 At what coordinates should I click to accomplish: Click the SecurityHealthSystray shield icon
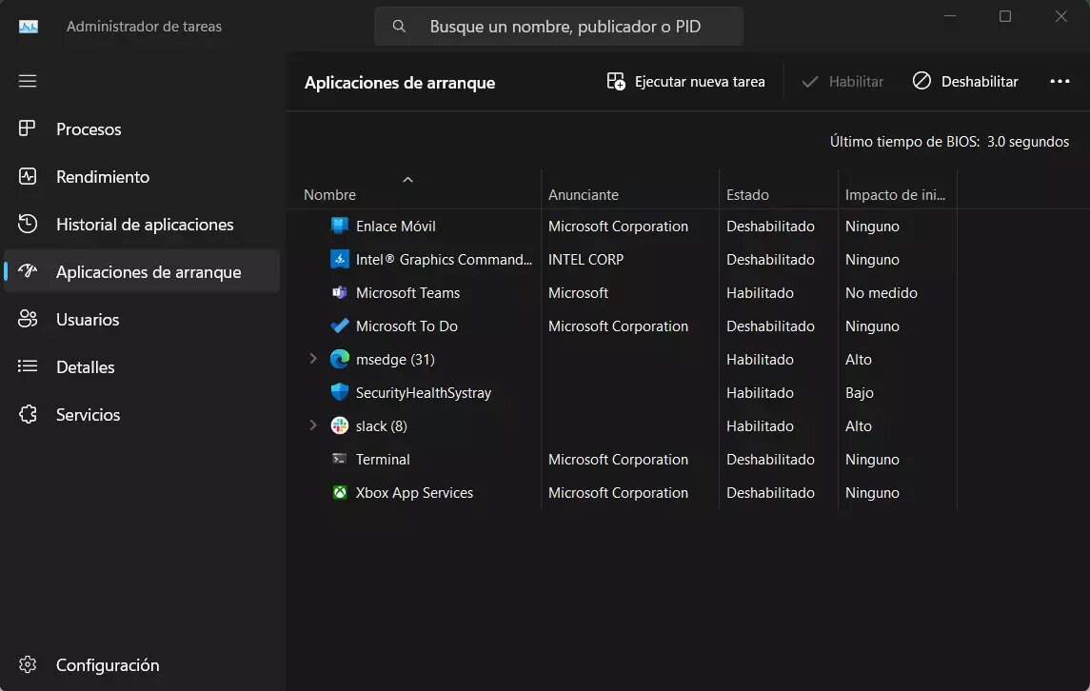[340, 393]
